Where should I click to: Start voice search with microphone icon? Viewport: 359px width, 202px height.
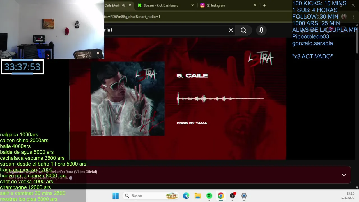(x=261, y=30)
